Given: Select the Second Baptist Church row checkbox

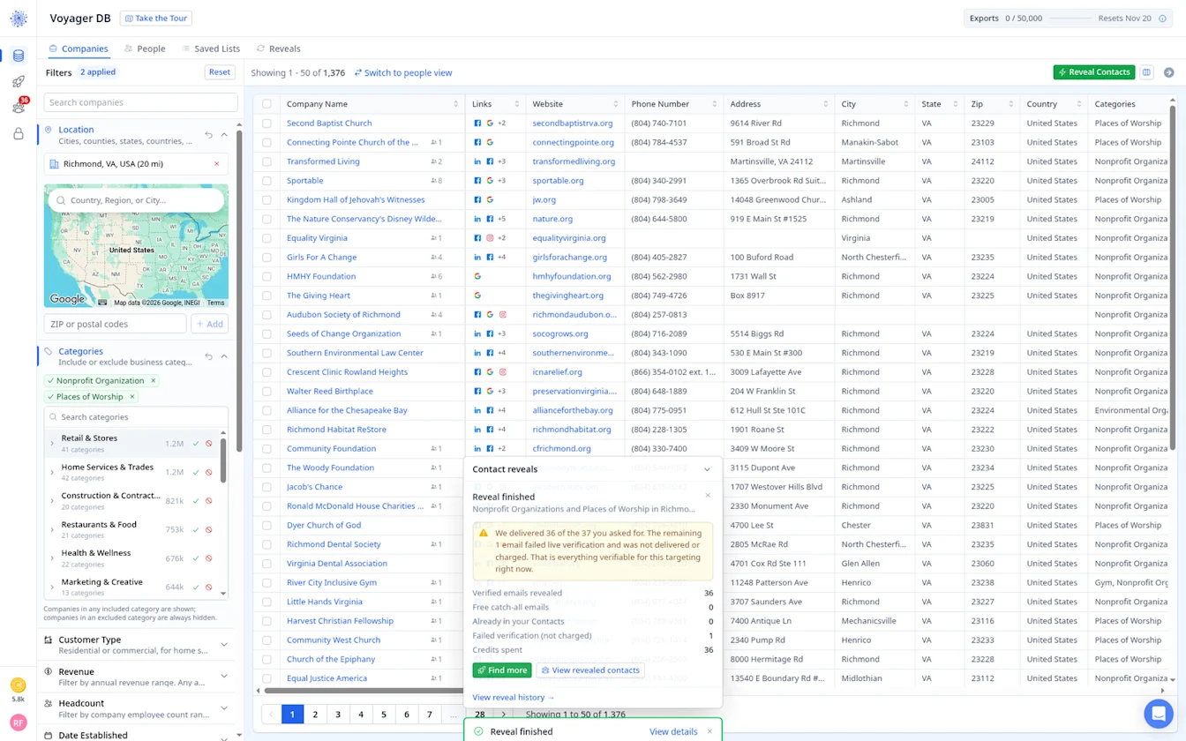Looking at the screenshot, I should pyautogui.click(x=266, y=123).
